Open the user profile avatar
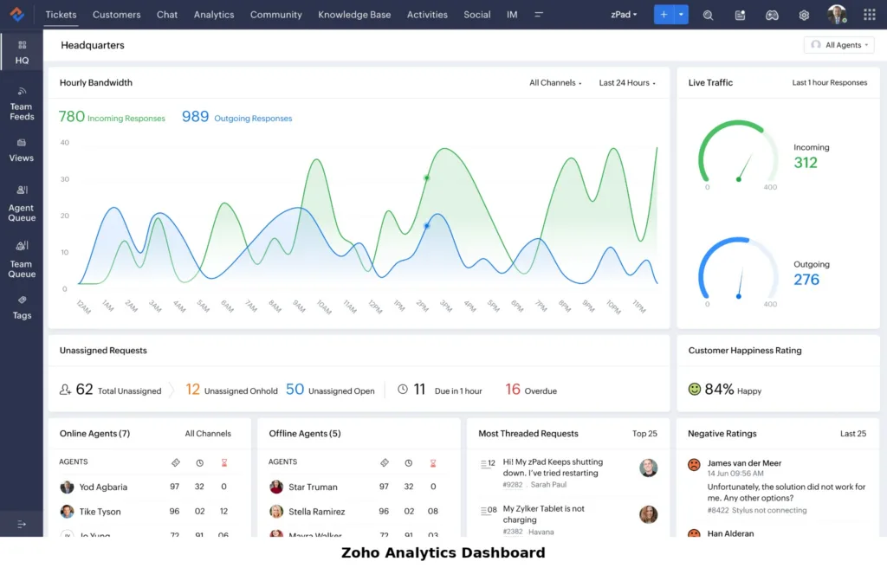This screenshot has width=887, height=568. coord(837,14)
